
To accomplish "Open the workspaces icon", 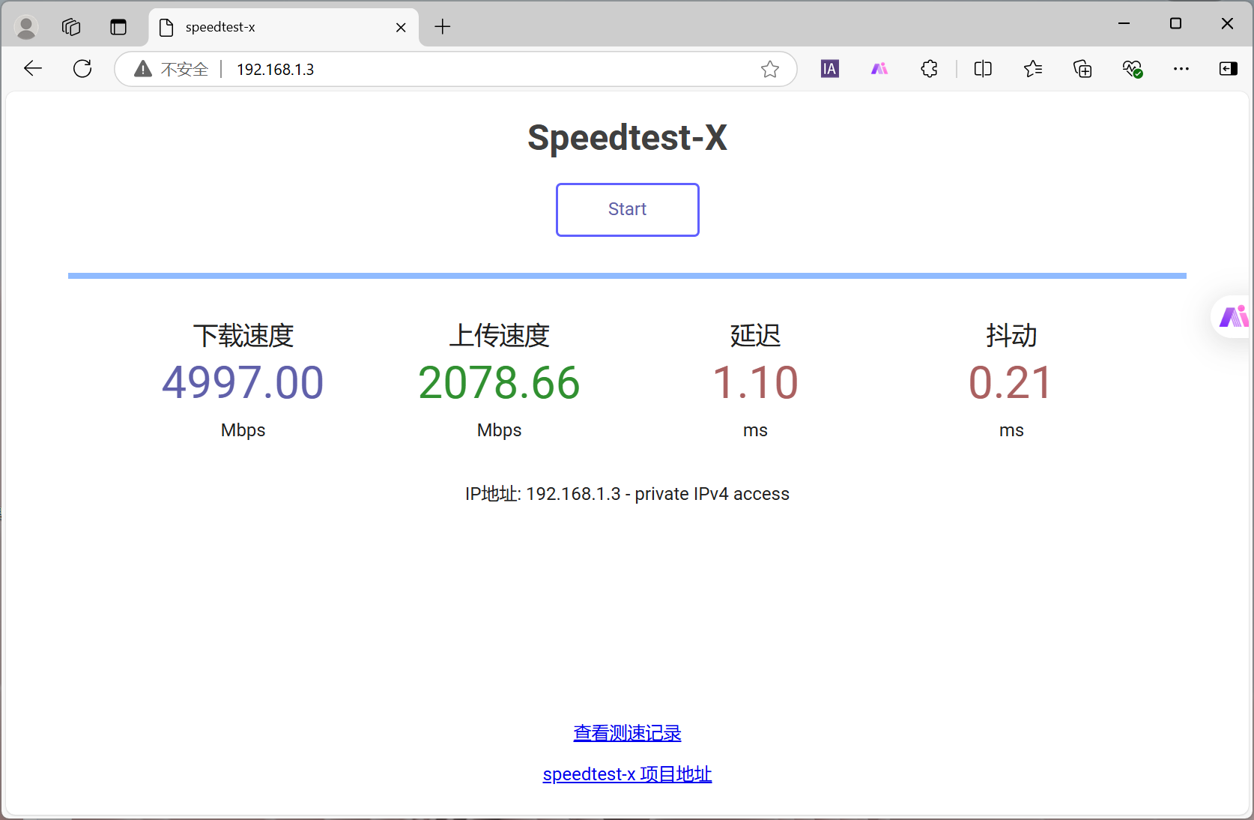I will pos(71,27).
